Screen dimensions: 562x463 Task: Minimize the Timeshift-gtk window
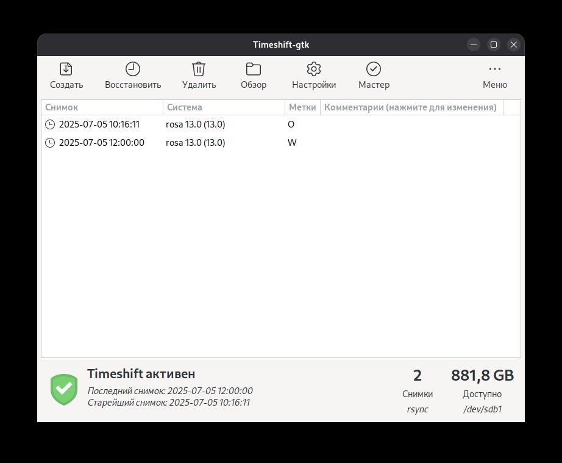[474, 45]
